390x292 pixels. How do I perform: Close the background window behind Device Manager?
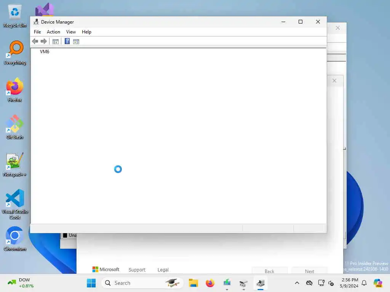[337, 28]
